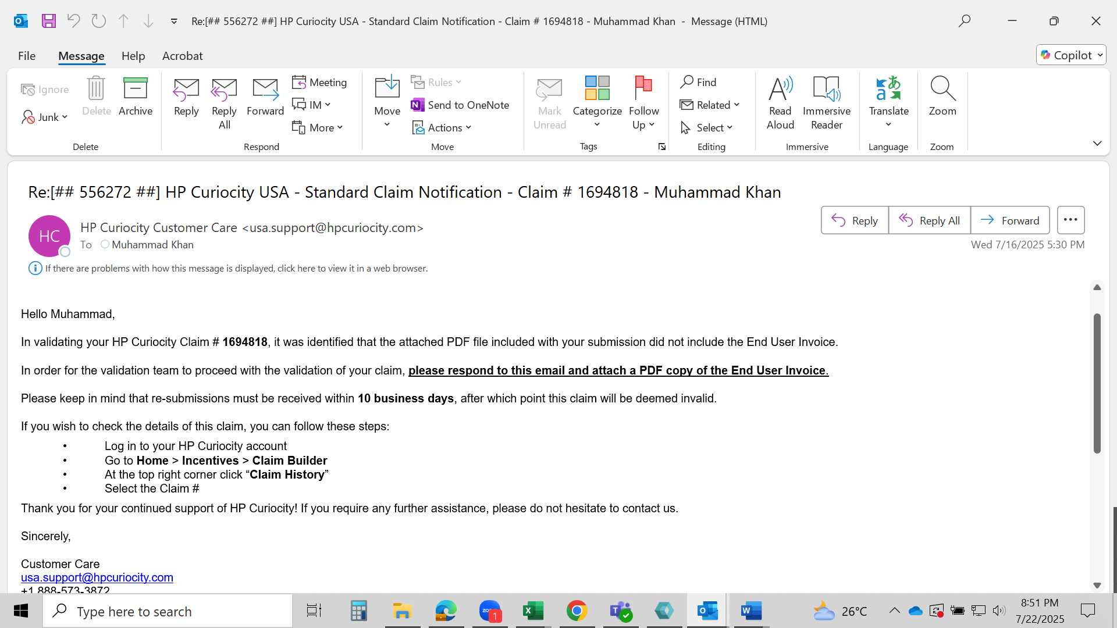The image size is (1117, 628).
Task: Delete the message with trash icon
Action: (96, 97)
